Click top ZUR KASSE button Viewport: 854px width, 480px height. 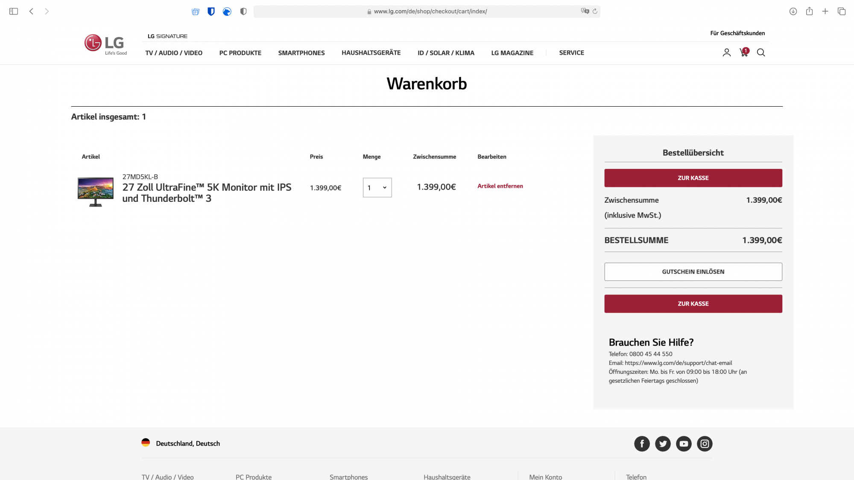(693, 178)
